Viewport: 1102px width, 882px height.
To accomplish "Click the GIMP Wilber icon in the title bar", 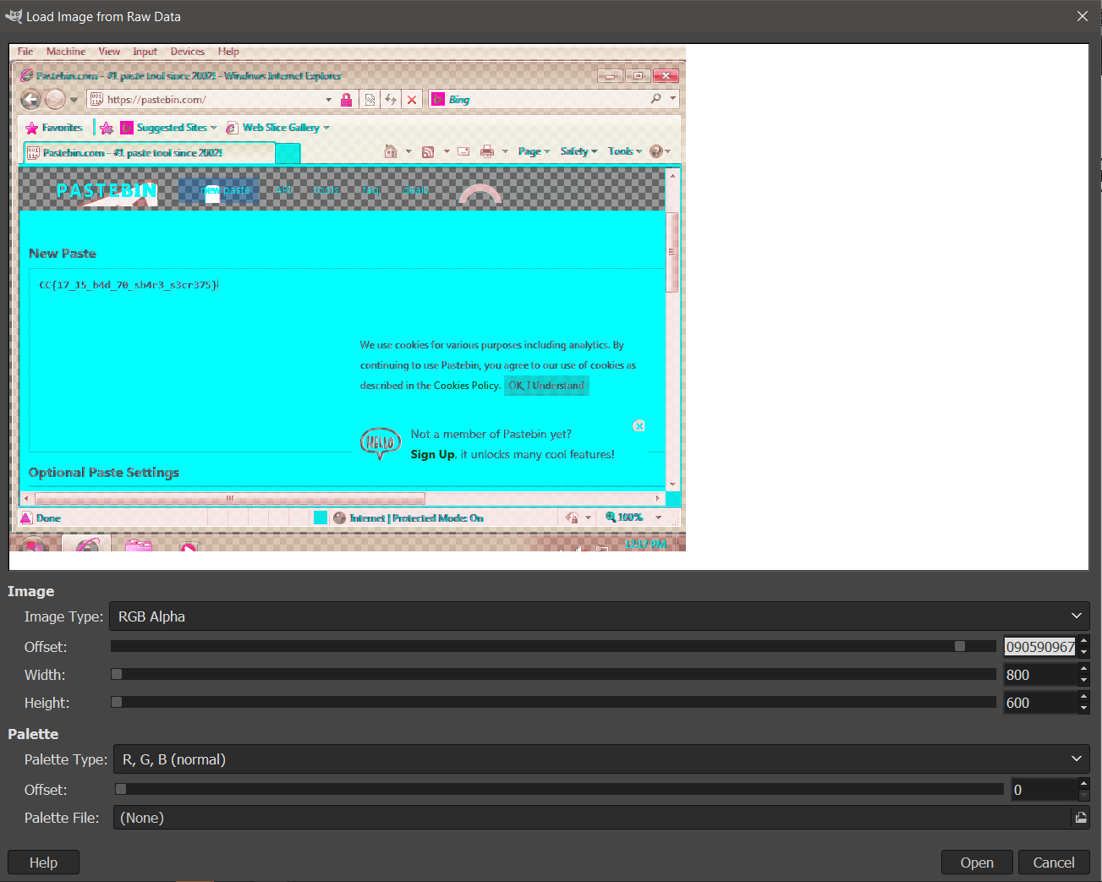I will tap(14, 16).
